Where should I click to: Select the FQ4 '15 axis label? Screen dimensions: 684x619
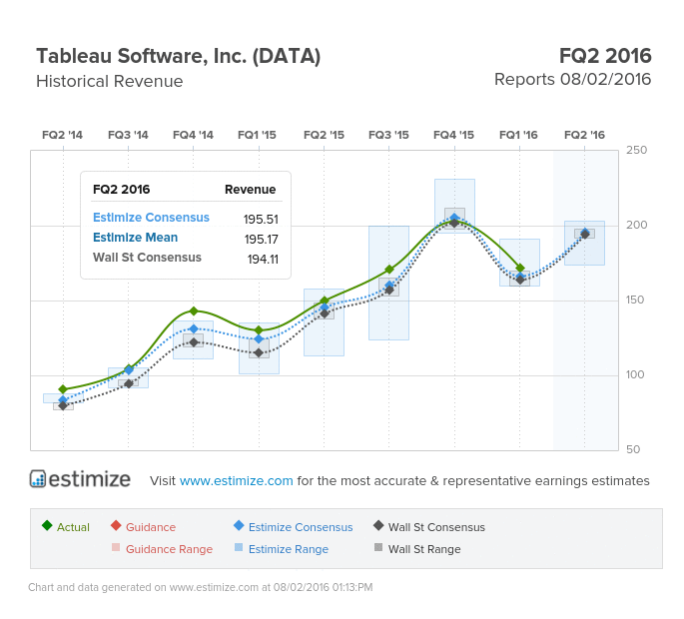[453, 135]
